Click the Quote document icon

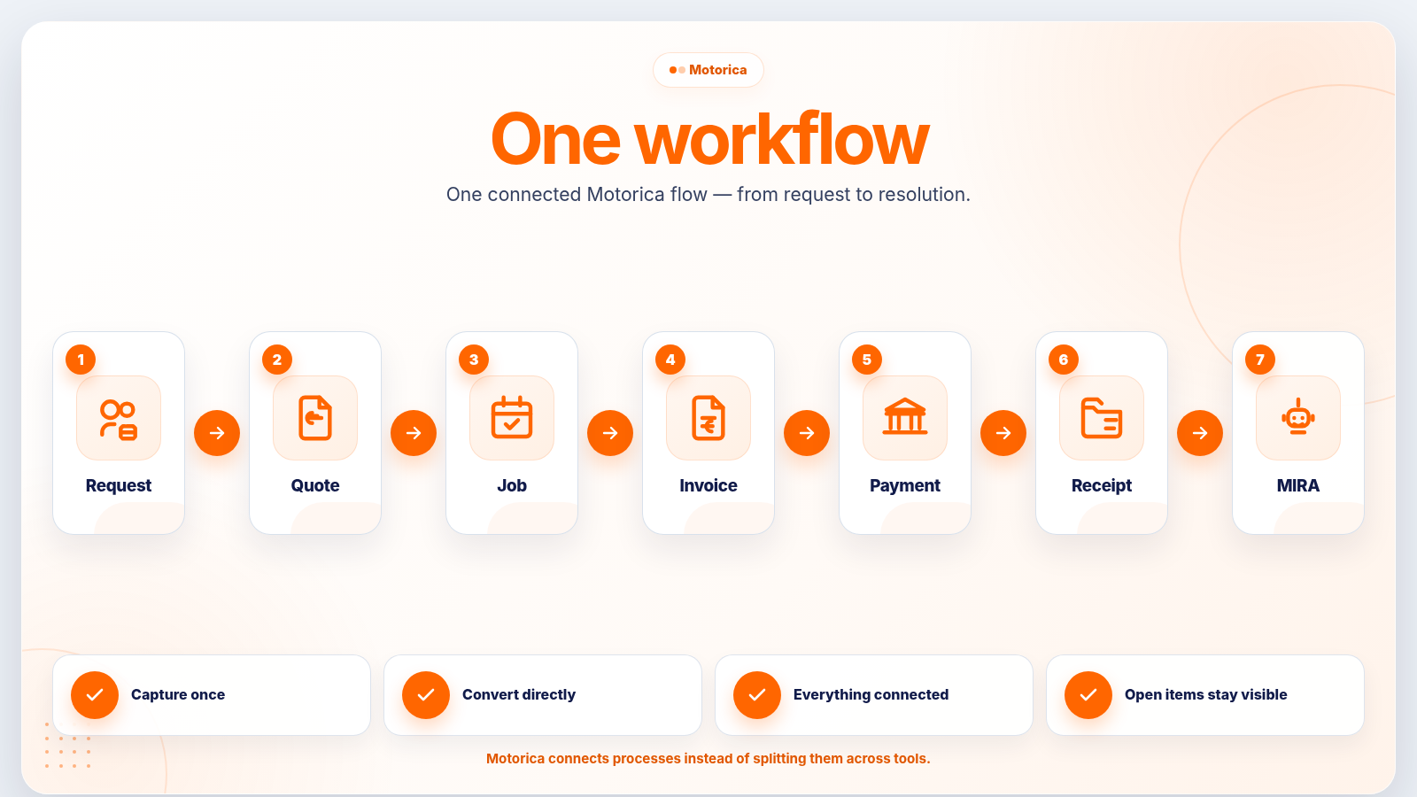pyautogui.click(x=315, y=419)
